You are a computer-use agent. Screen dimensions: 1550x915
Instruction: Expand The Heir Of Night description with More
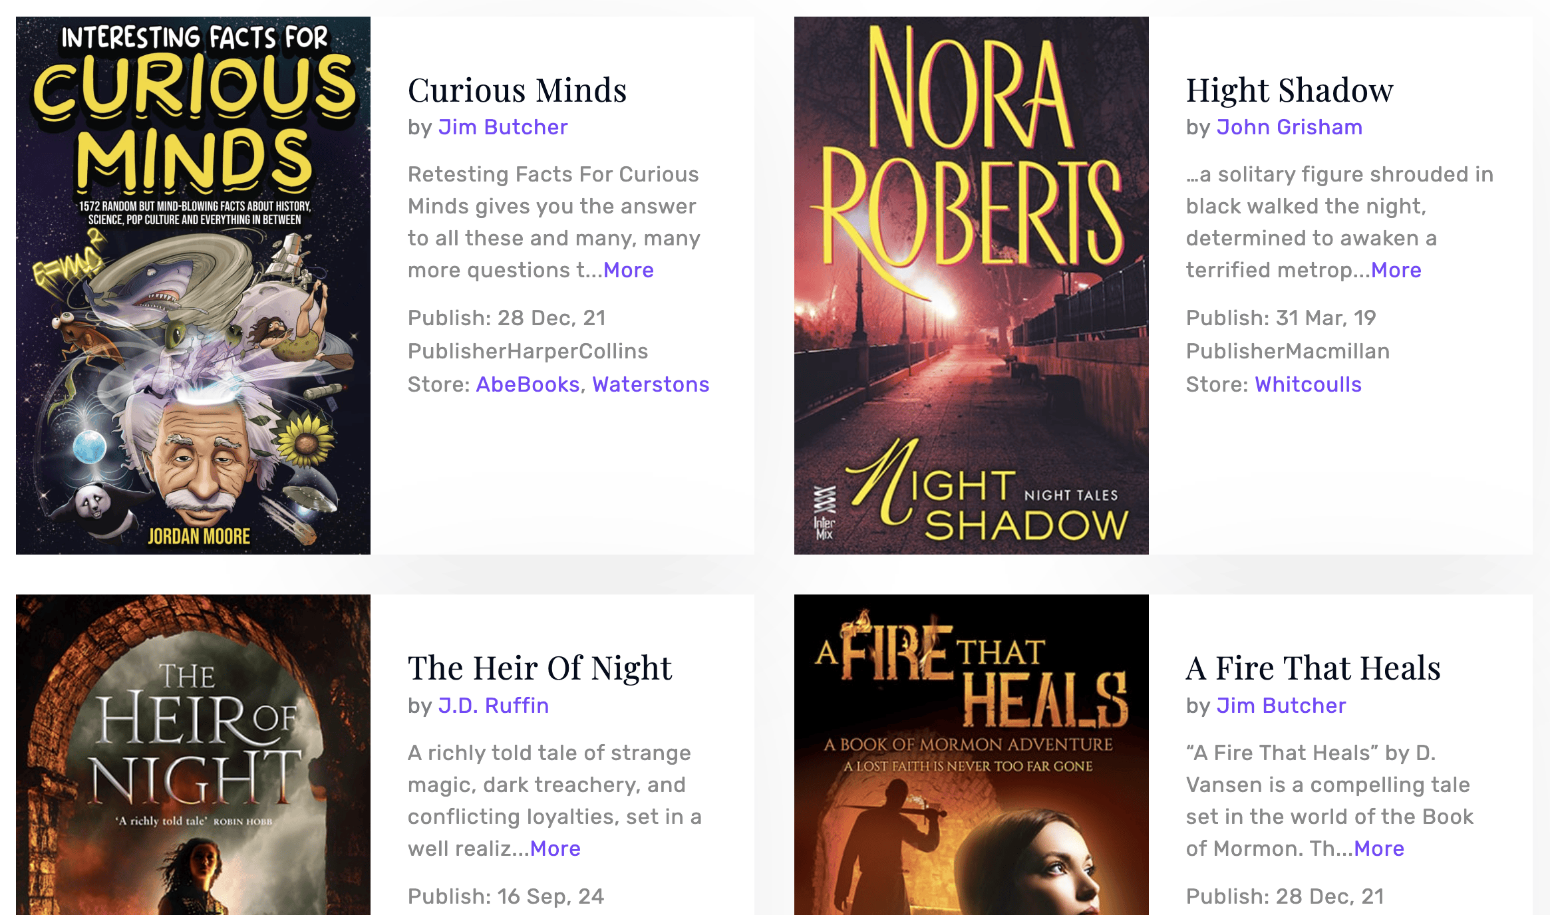(555, 849)
